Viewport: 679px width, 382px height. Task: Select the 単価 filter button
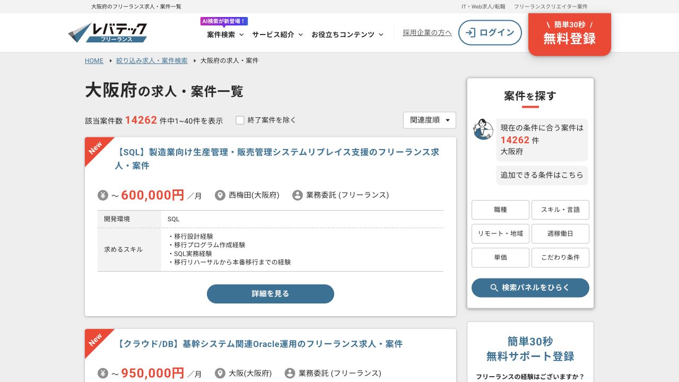tap(500, 257)
